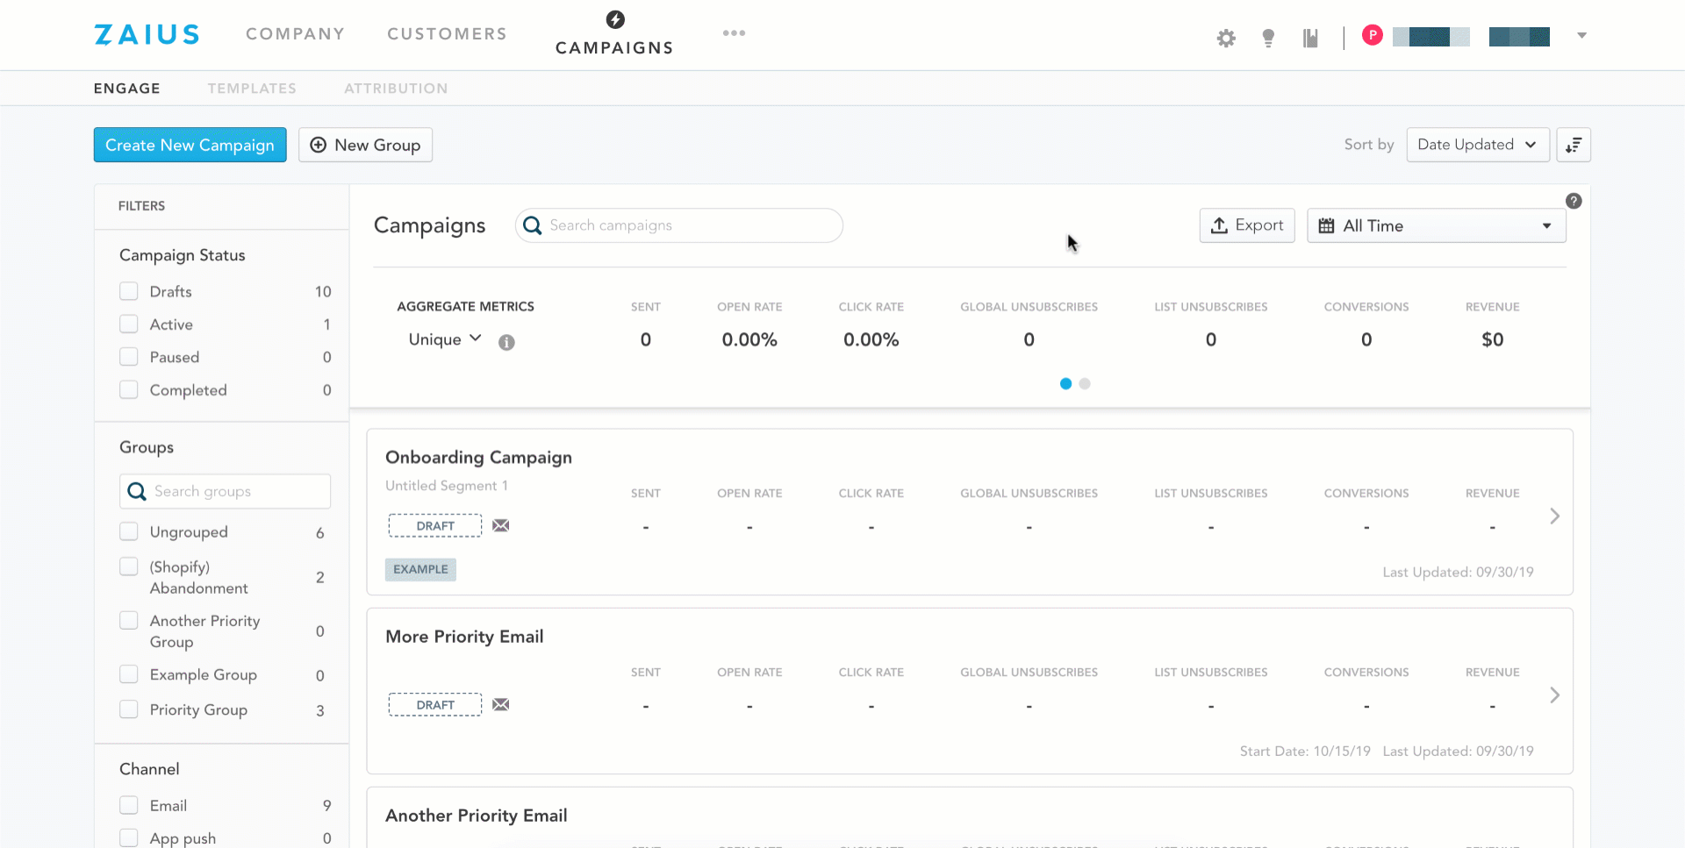
Task: Click the Untitled Segment 1 text
Action: (x=447, y=486)
